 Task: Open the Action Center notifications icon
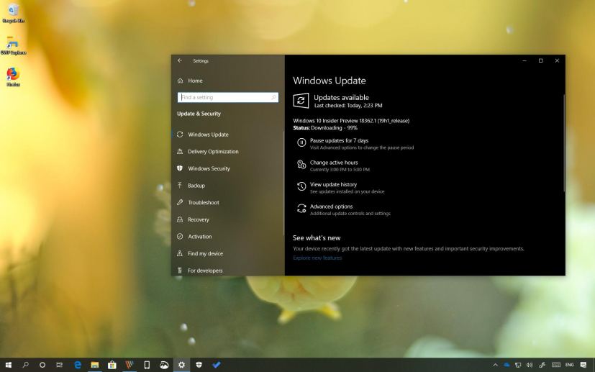click(583, 366)
